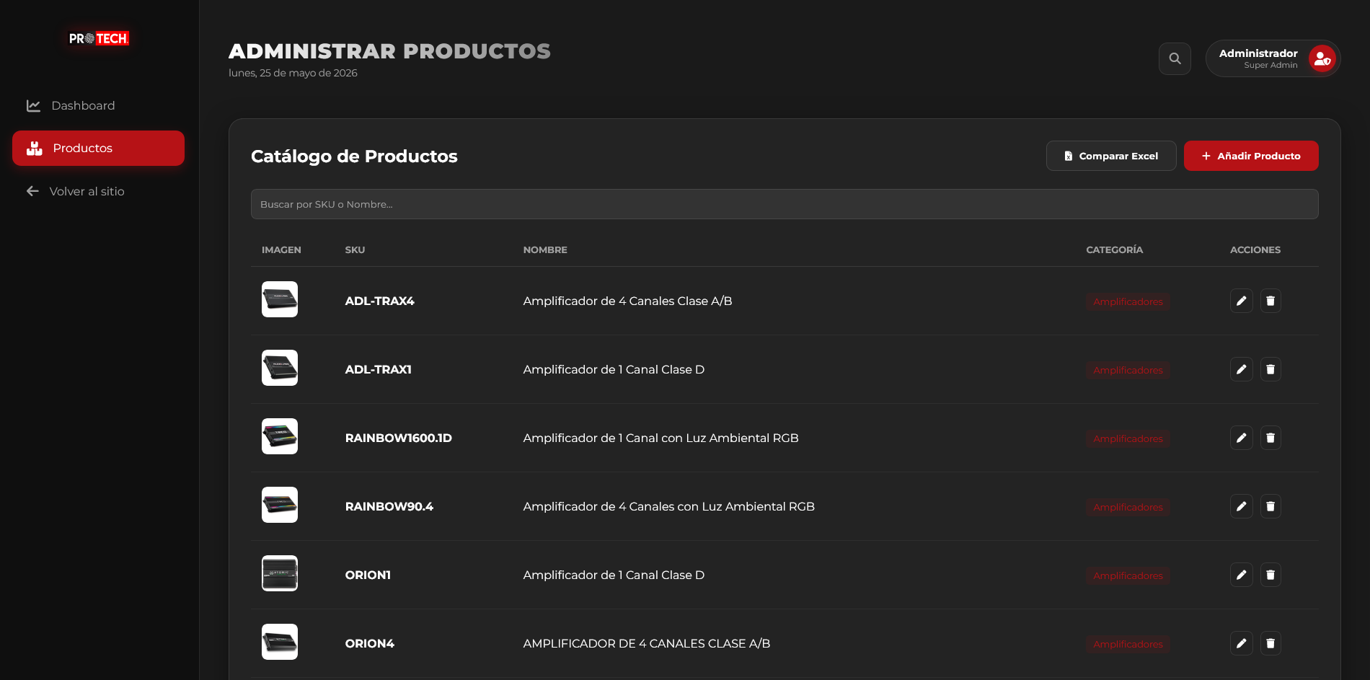Open the RAINBOW90.4 product thumbnail
Viewport: 1370px width, 680px height.
[280, 505]
